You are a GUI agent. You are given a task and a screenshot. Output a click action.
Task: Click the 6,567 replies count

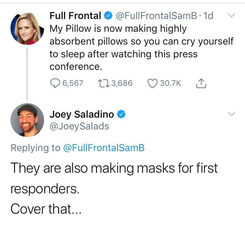click(x=73, y=83)
